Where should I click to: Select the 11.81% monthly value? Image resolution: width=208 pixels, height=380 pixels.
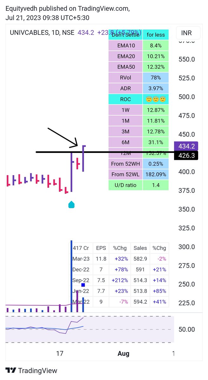156,121
